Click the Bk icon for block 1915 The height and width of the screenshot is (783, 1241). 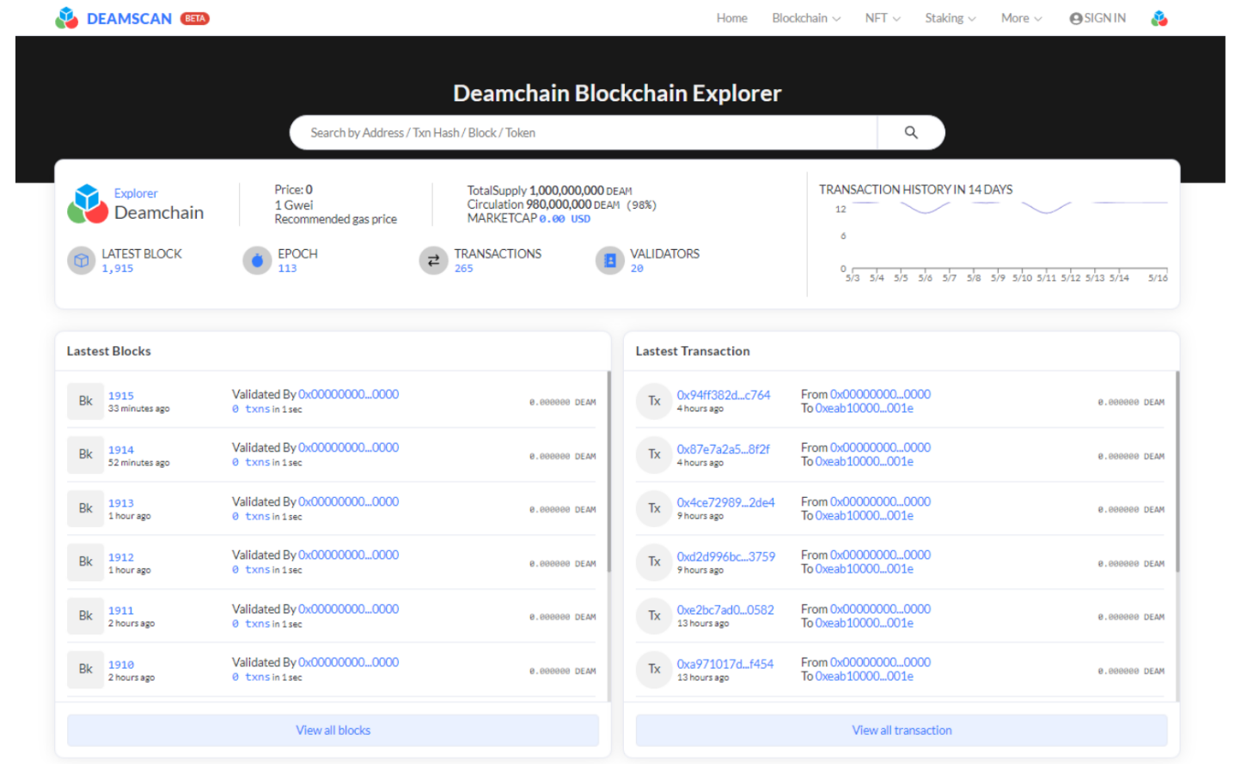pos(85,401)
